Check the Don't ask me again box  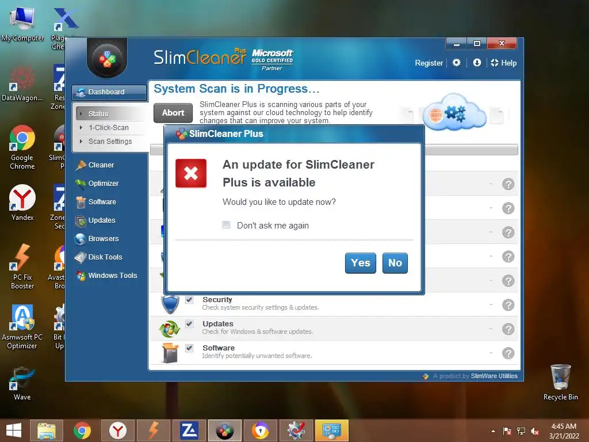point(226,225)
